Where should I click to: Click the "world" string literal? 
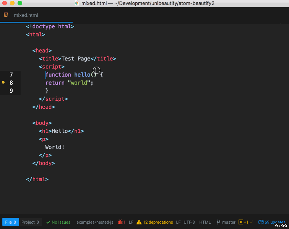point(79,83)
